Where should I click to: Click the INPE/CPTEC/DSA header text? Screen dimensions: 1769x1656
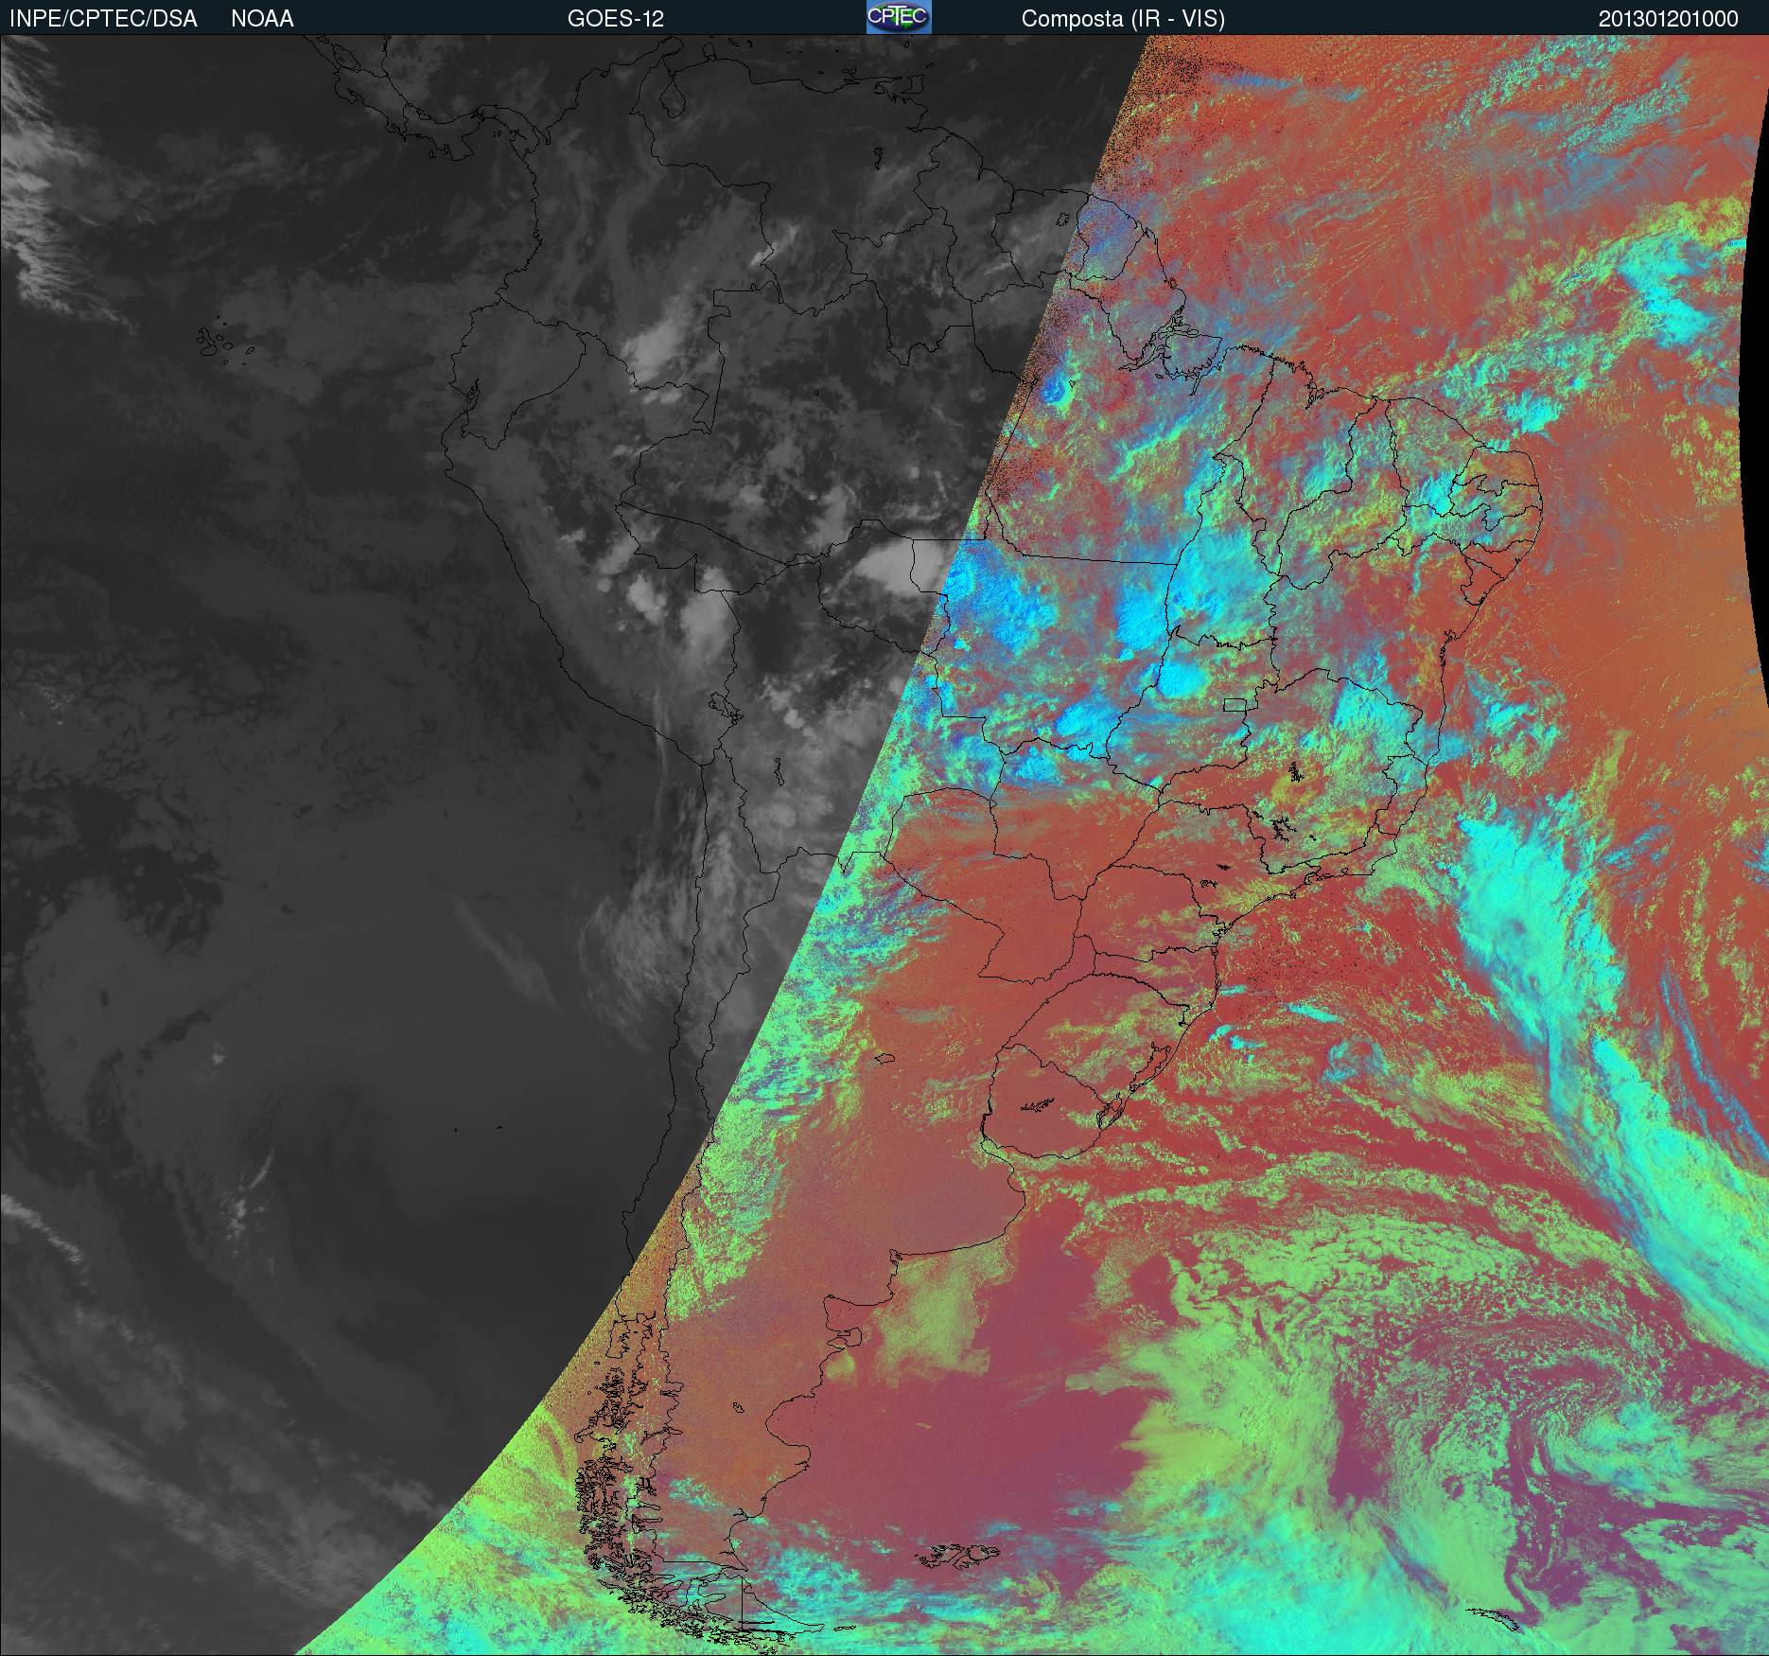click(x=103, y=19)
